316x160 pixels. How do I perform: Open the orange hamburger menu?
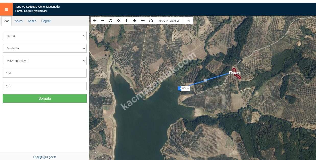(x=6, y=9)
